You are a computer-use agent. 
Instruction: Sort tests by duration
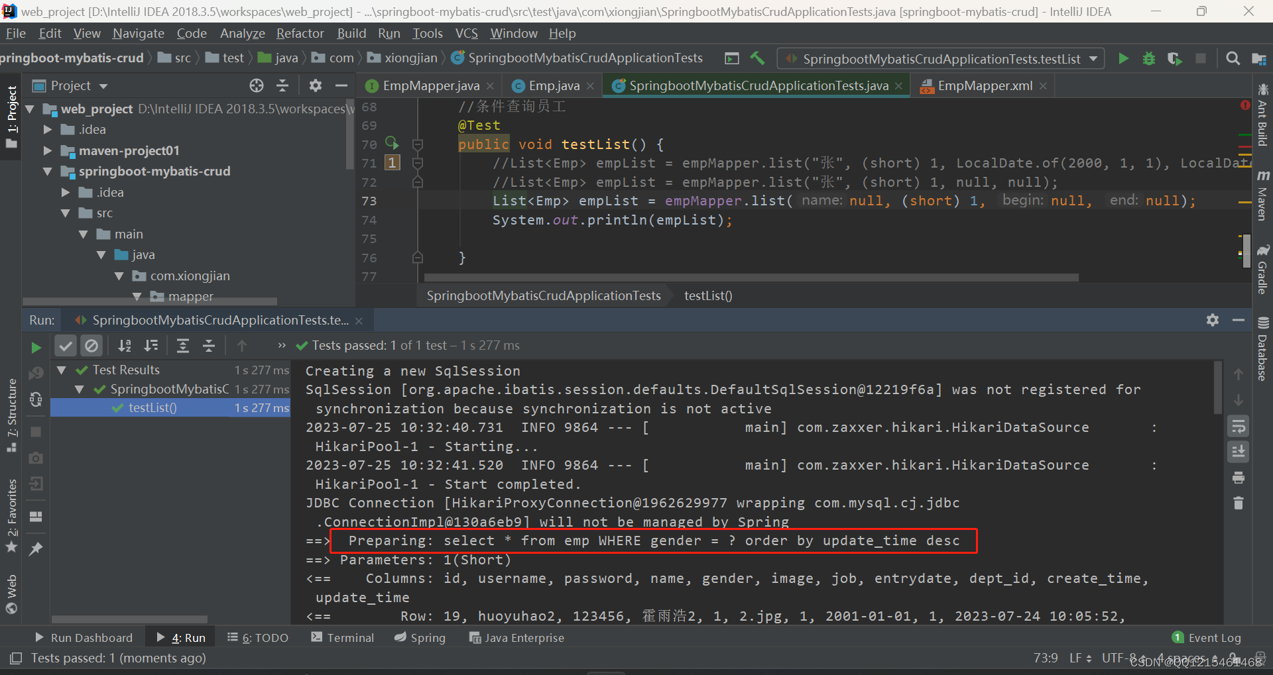151,345
